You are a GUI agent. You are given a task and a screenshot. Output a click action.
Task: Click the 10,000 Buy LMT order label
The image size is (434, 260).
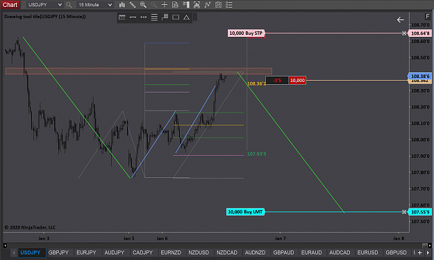click(245, 212)
